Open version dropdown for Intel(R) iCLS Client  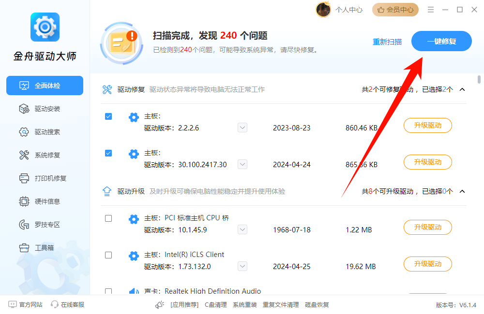point(242,266)
